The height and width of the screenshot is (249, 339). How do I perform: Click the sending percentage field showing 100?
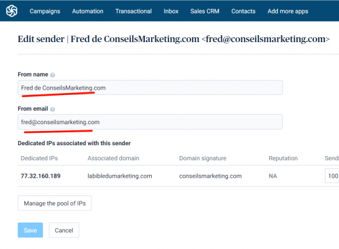(x=332, y=176)
